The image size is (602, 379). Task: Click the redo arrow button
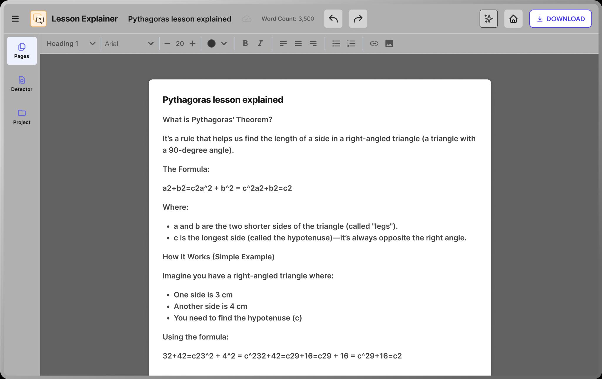pyautogui.click(x=358, y=19)
